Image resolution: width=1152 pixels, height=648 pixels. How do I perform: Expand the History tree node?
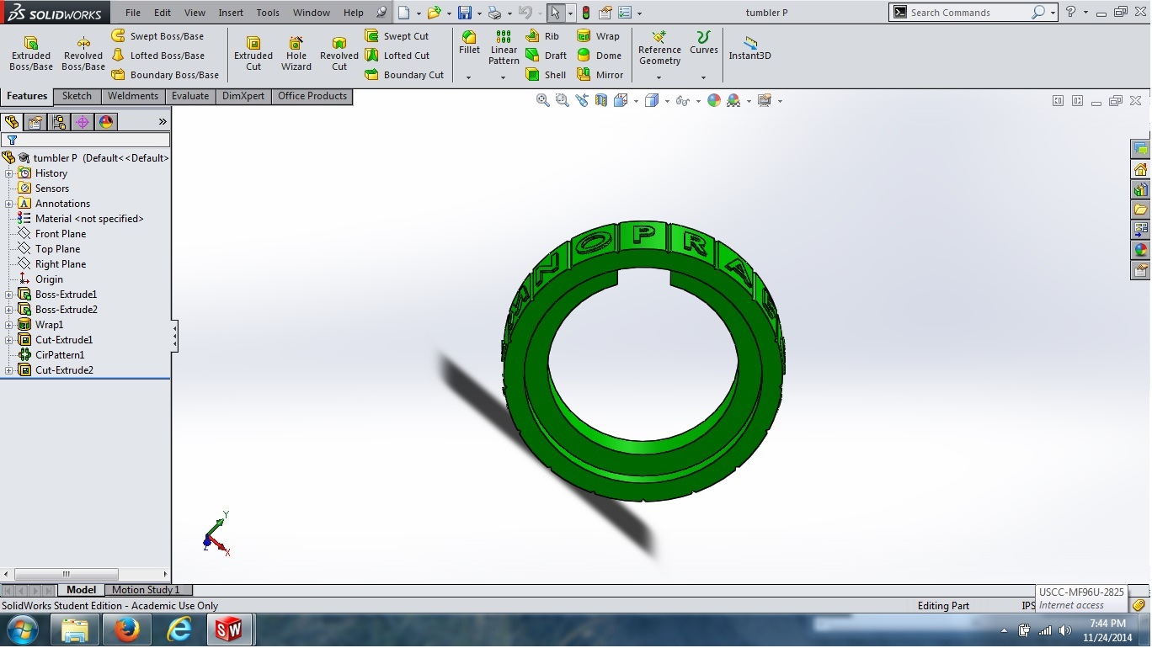[x=9, y=173]
